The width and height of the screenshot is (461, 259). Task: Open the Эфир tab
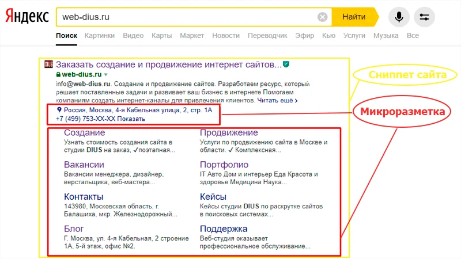(305, 36)
